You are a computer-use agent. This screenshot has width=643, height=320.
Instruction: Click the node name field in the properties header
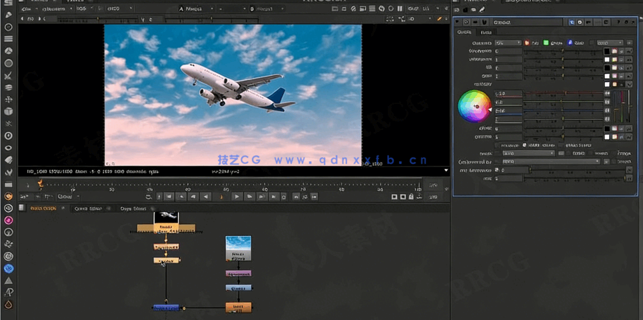528,22
